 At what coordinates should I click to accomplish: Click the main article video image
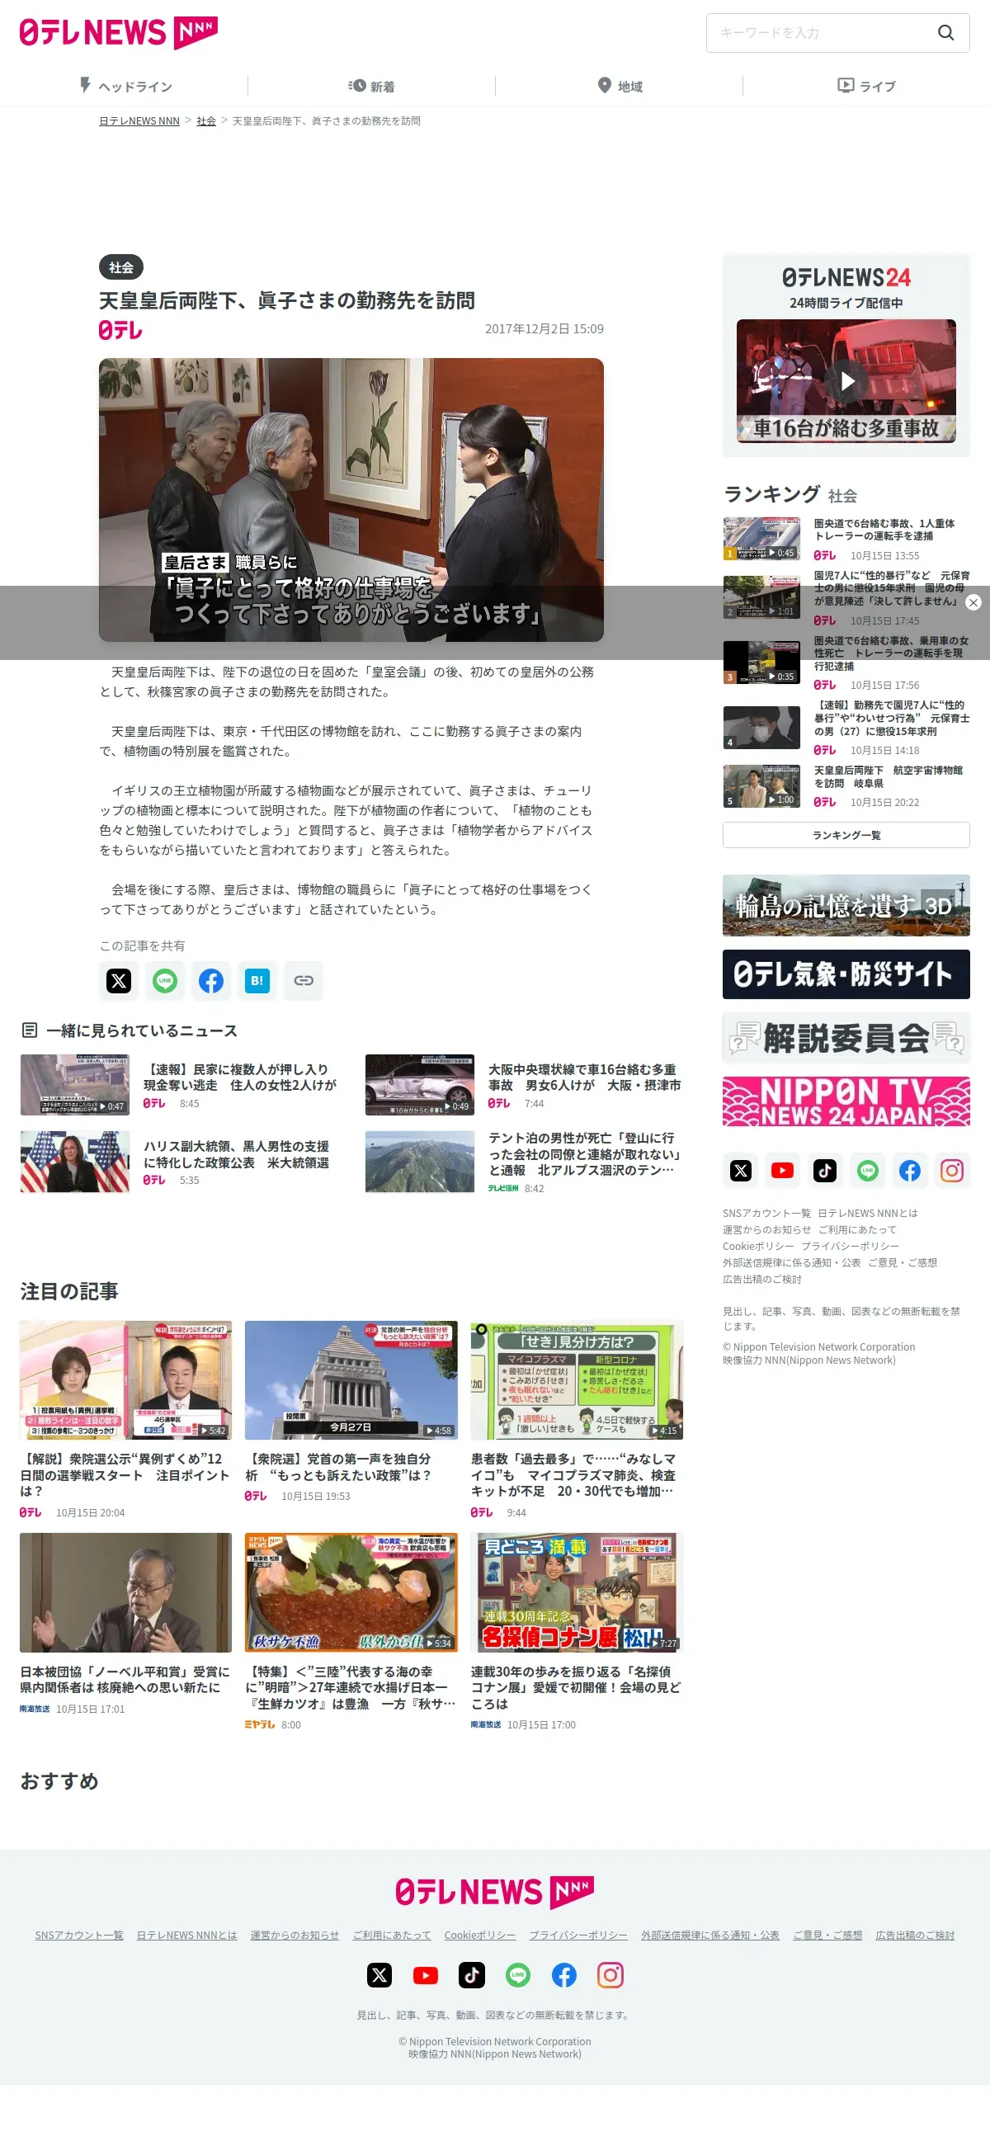click(x=351, y=499)
